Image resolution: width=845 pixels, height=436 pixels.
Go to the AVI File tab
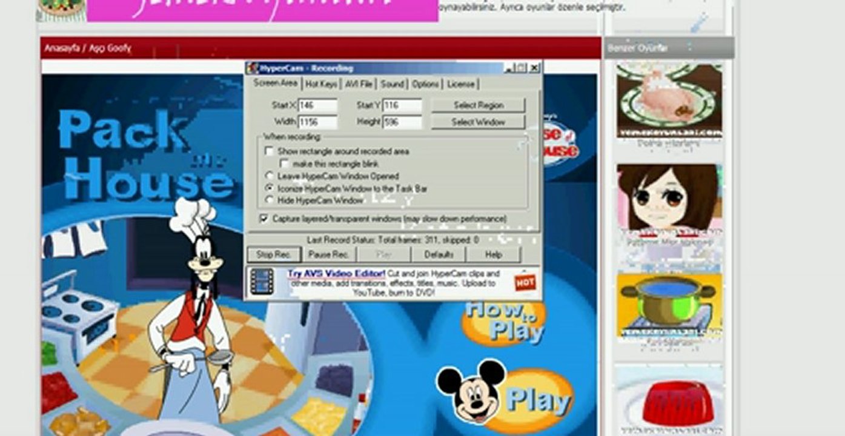coord(359,84)
